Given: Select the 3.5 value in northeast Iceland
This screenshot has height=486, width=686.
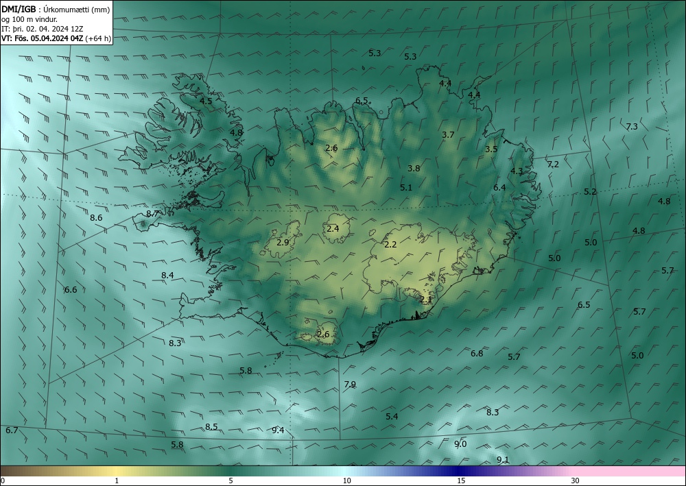Looking at the screenshot, I should tap(491, 149).
